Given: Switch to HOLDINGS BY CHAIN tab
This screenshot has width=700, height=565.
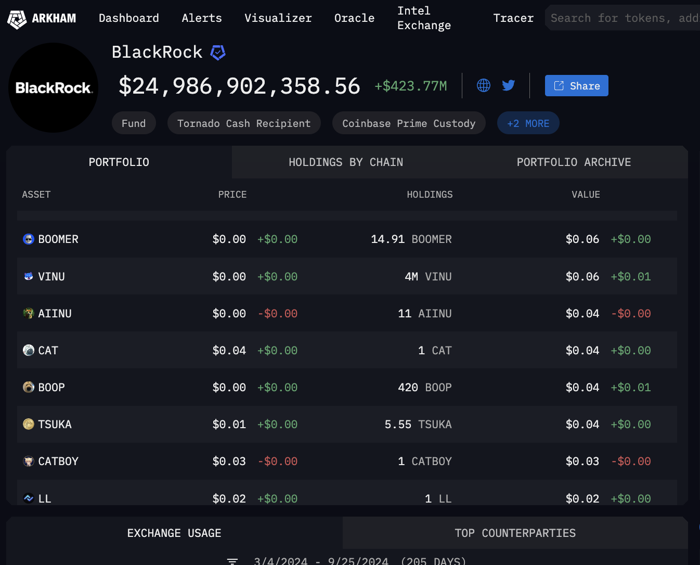Looking at the screenshot, I should pos(346,162).
